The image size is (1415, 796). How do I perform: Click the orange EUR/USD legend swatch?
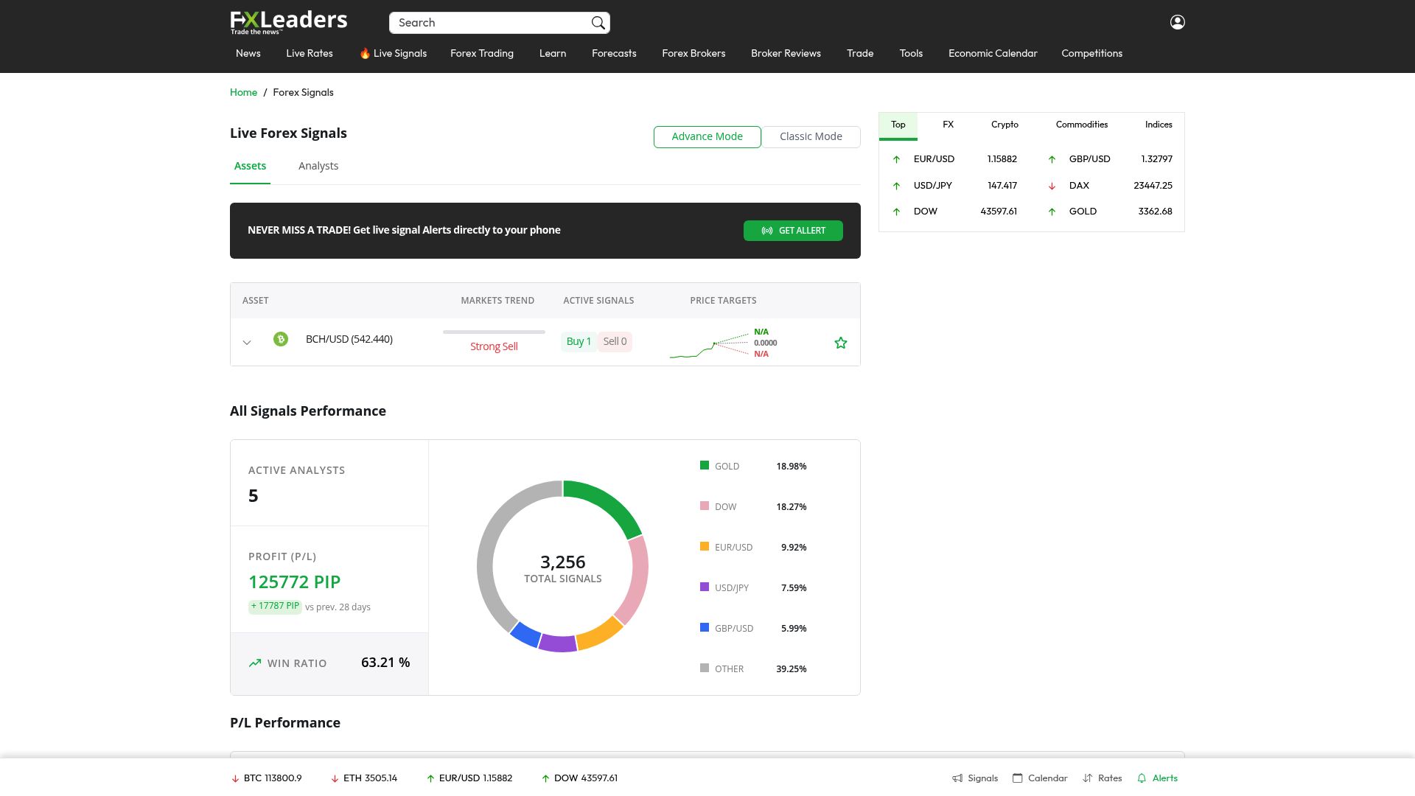[x=705, y=547]
